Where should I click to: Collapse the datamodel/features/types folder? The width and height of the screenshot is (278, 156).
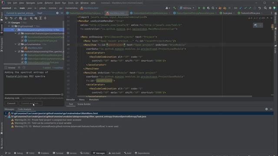point(16,33)
